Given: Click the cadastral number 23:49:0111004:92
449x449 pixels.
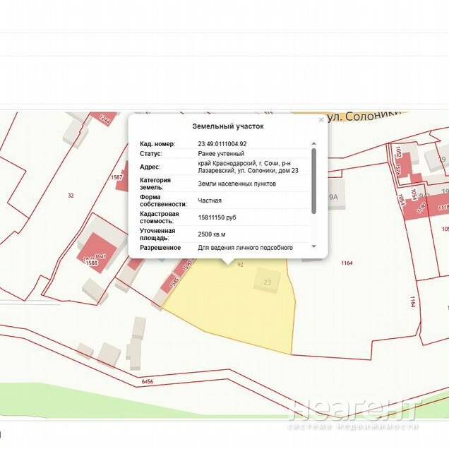Looking at the screenshot, I should point(222,144).
